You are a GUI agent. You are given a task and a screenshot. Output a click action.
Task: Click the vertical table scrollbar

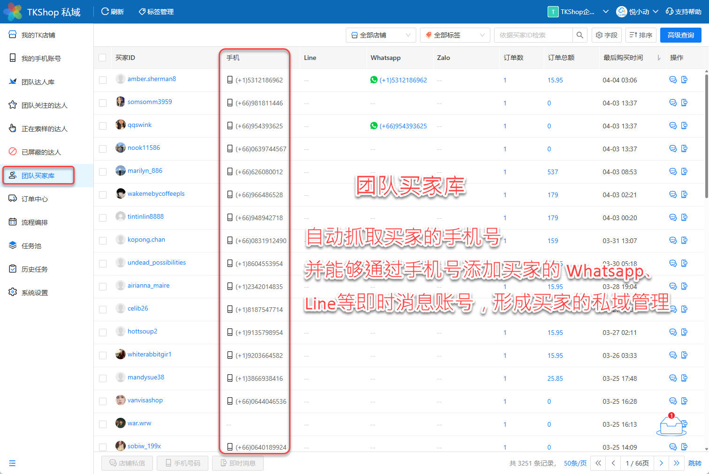click(707, 136)
